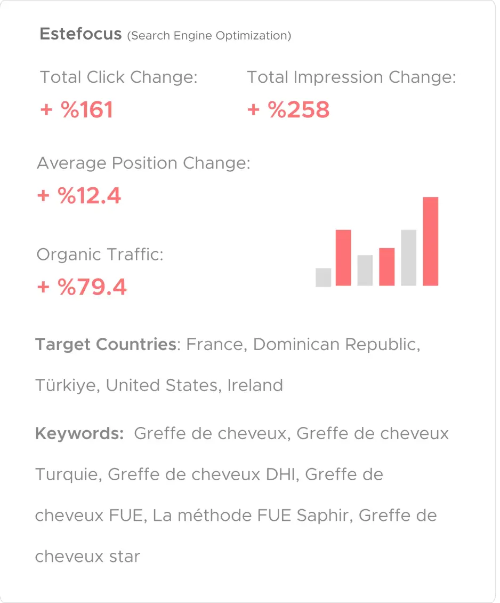Image resolution: width=500 pixels, height=603 pixels.
Task: Click the Keywords heading
Action: [x=79, y=433]
